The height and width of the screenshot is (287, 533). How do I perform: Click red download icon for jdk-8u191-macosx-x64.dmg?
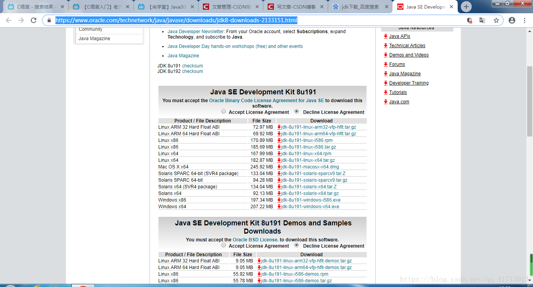coord(279,167)
